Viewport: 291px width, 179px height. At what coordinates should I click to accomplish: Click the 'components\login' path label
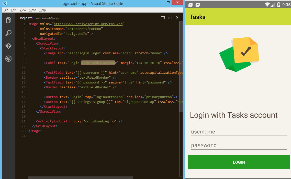click(47, 18)
